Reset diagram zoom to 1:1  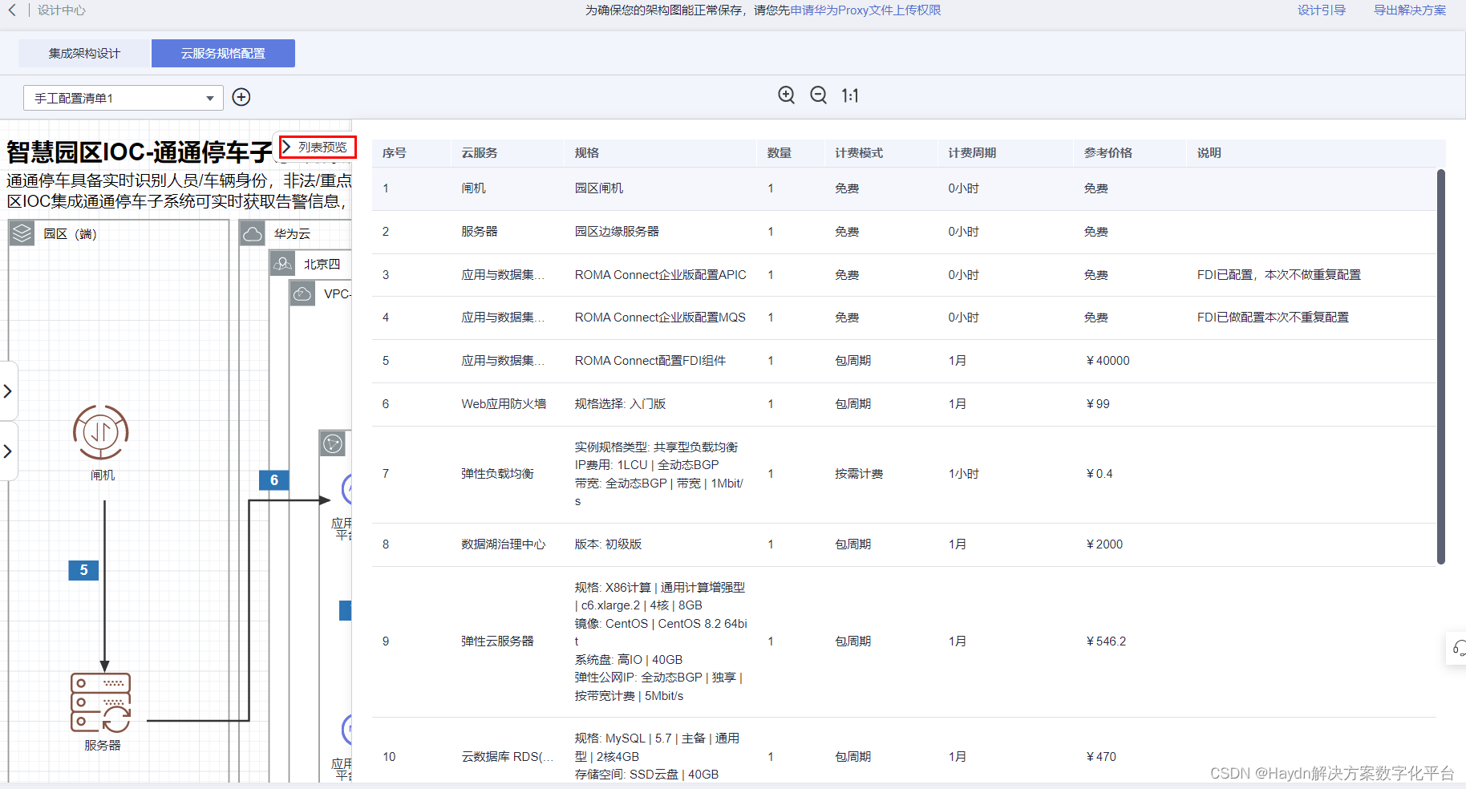(850, 96)
